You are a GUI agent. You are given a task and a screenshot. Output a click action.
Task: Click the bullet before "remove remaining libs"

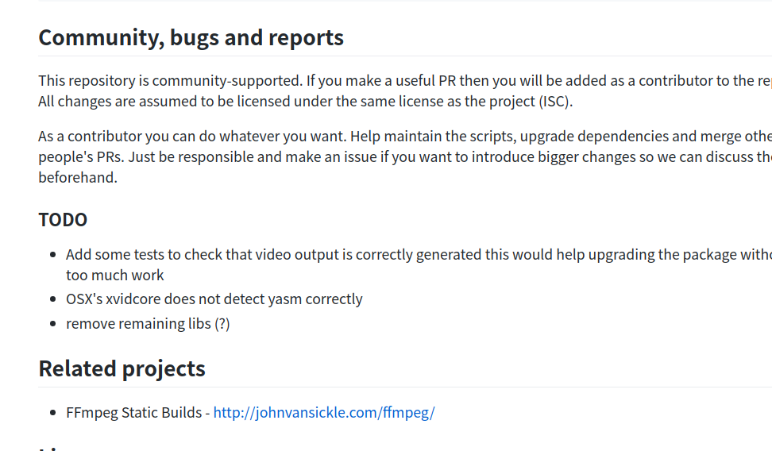point(52,324)
